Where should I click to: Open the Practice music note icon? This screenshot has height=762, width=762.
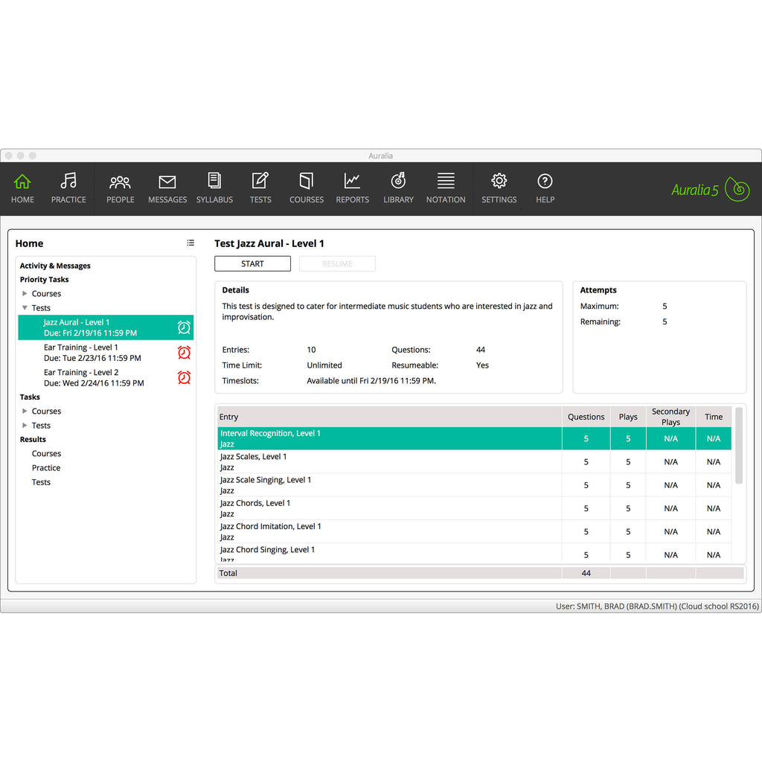pyautogui.click(x=68, y=182)
